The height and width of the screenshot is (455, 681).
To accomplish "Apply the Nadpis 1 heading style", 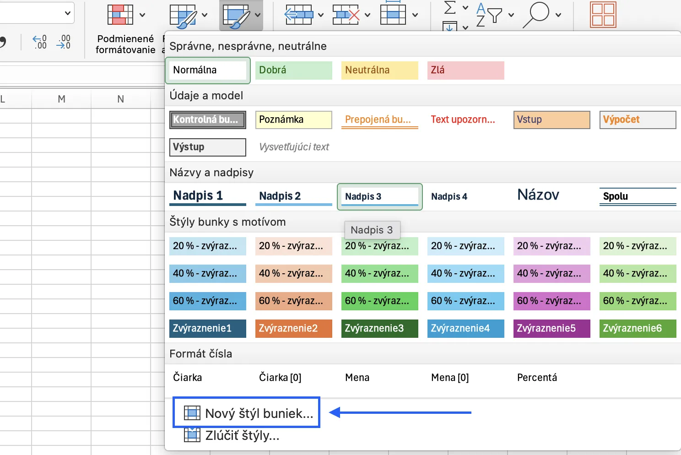I will click(x=208, y=196).
